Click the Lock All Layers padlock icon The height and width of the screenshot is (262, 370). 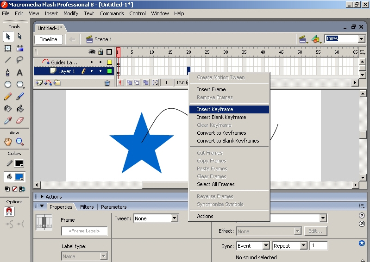(100, 52)
